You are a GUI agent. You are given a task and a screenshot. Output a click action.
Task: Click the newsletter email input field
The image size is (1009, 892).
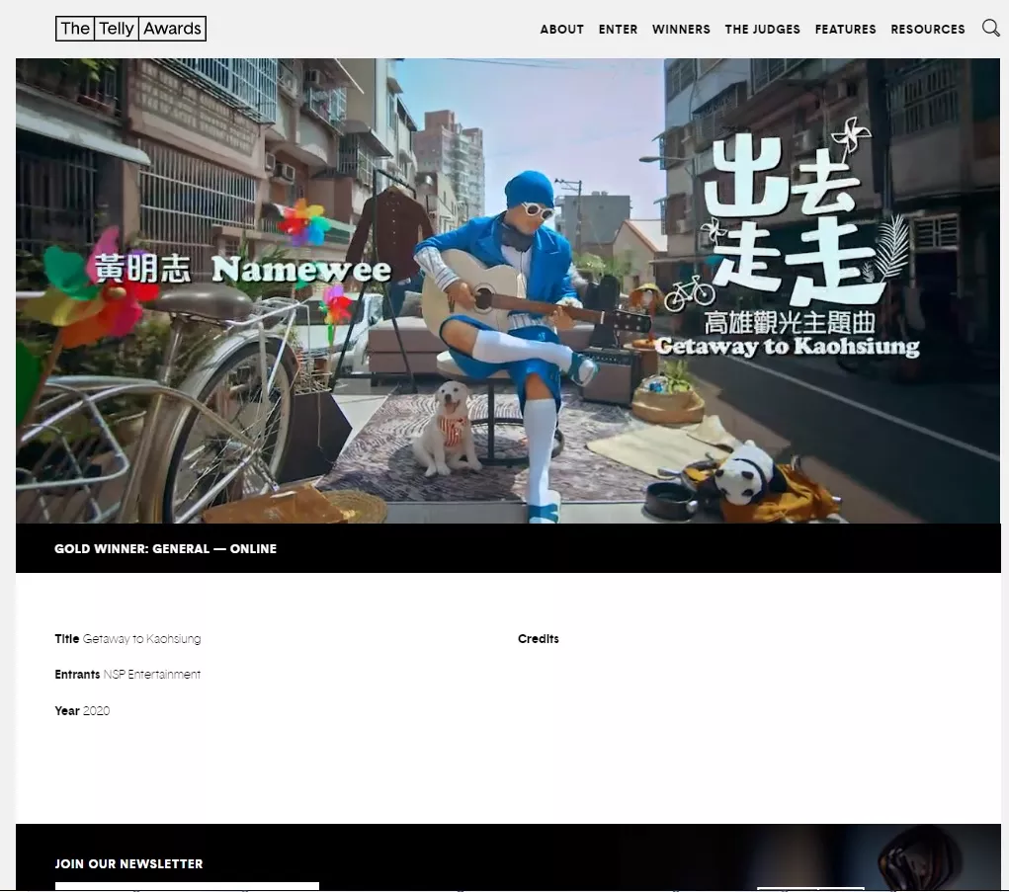coord(187,886)
